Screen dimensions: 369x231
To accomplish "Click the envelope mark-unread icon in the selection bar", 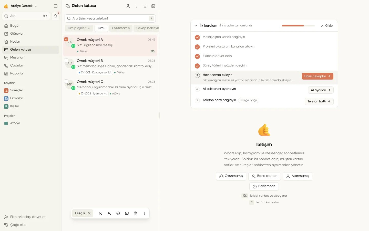I will [127, 213].
